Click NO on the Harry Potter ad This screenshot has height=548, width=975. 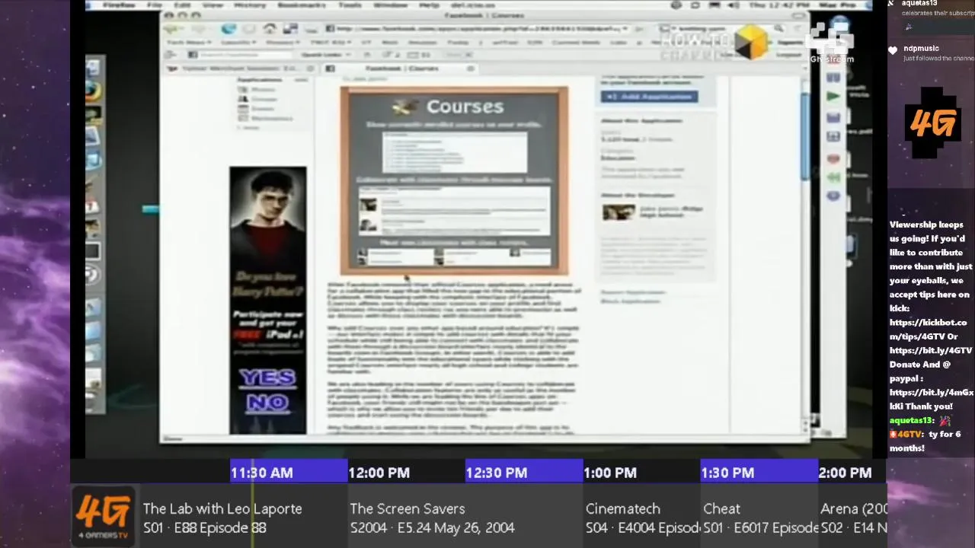267,403
